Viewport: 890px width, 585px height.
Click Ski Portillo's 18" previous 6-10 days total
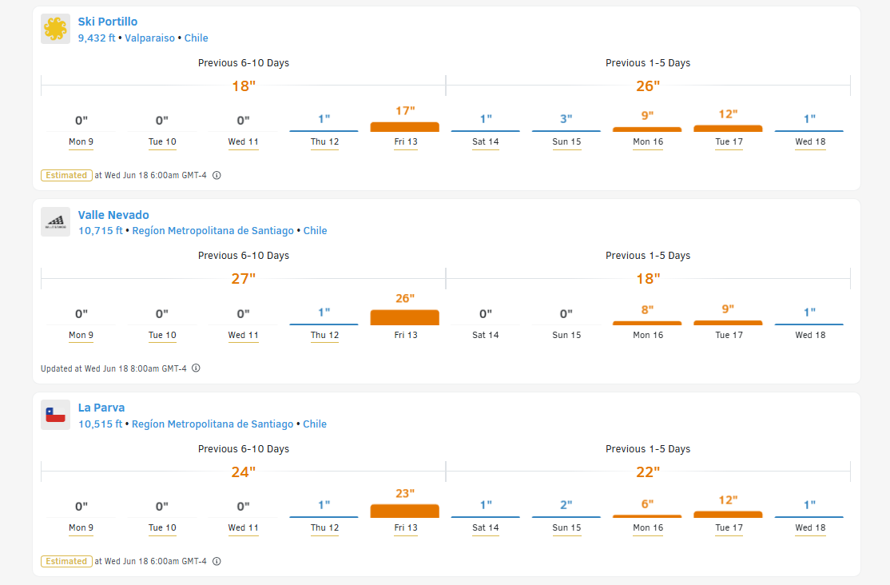tap(244, 86)
